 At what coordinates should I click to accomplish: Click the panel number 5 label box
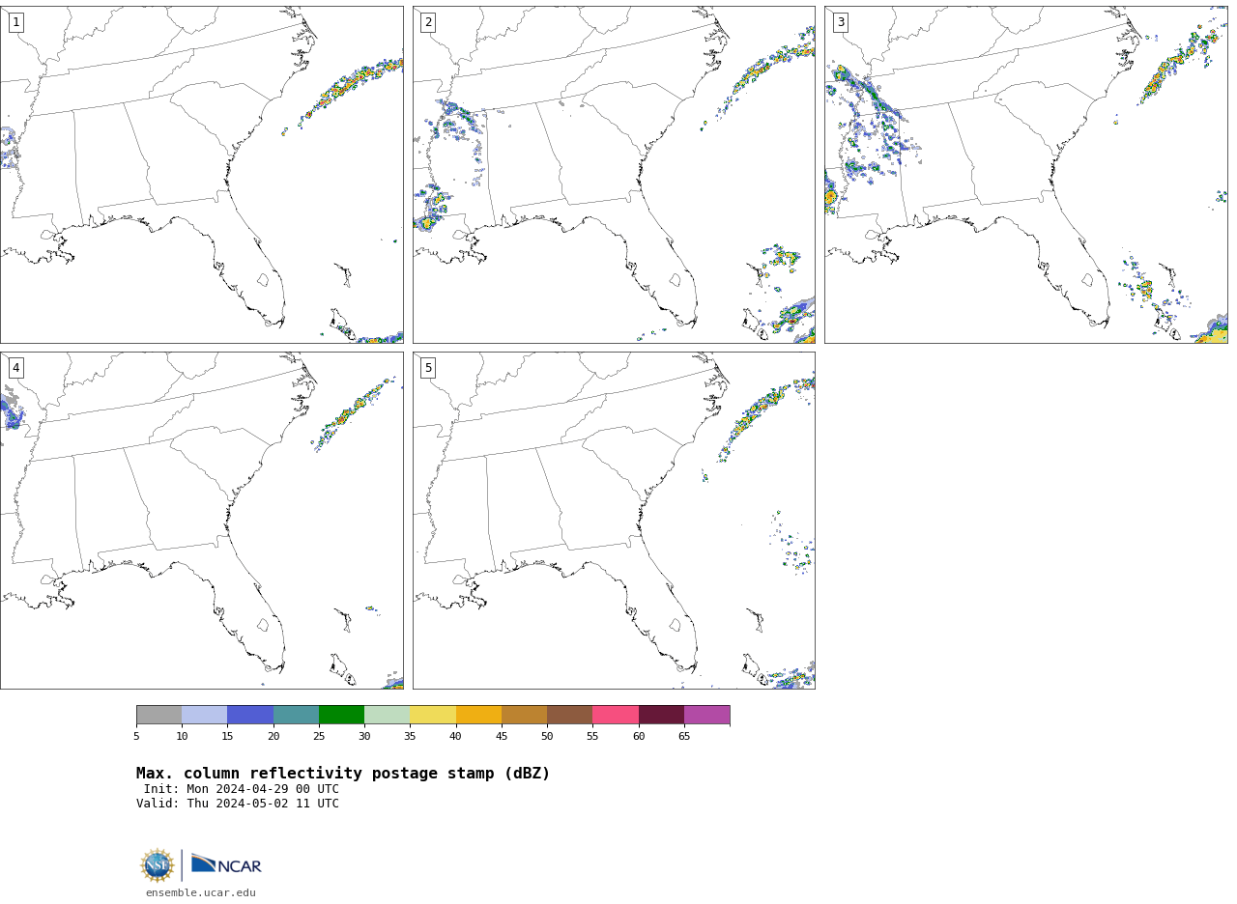pos(428,368)
